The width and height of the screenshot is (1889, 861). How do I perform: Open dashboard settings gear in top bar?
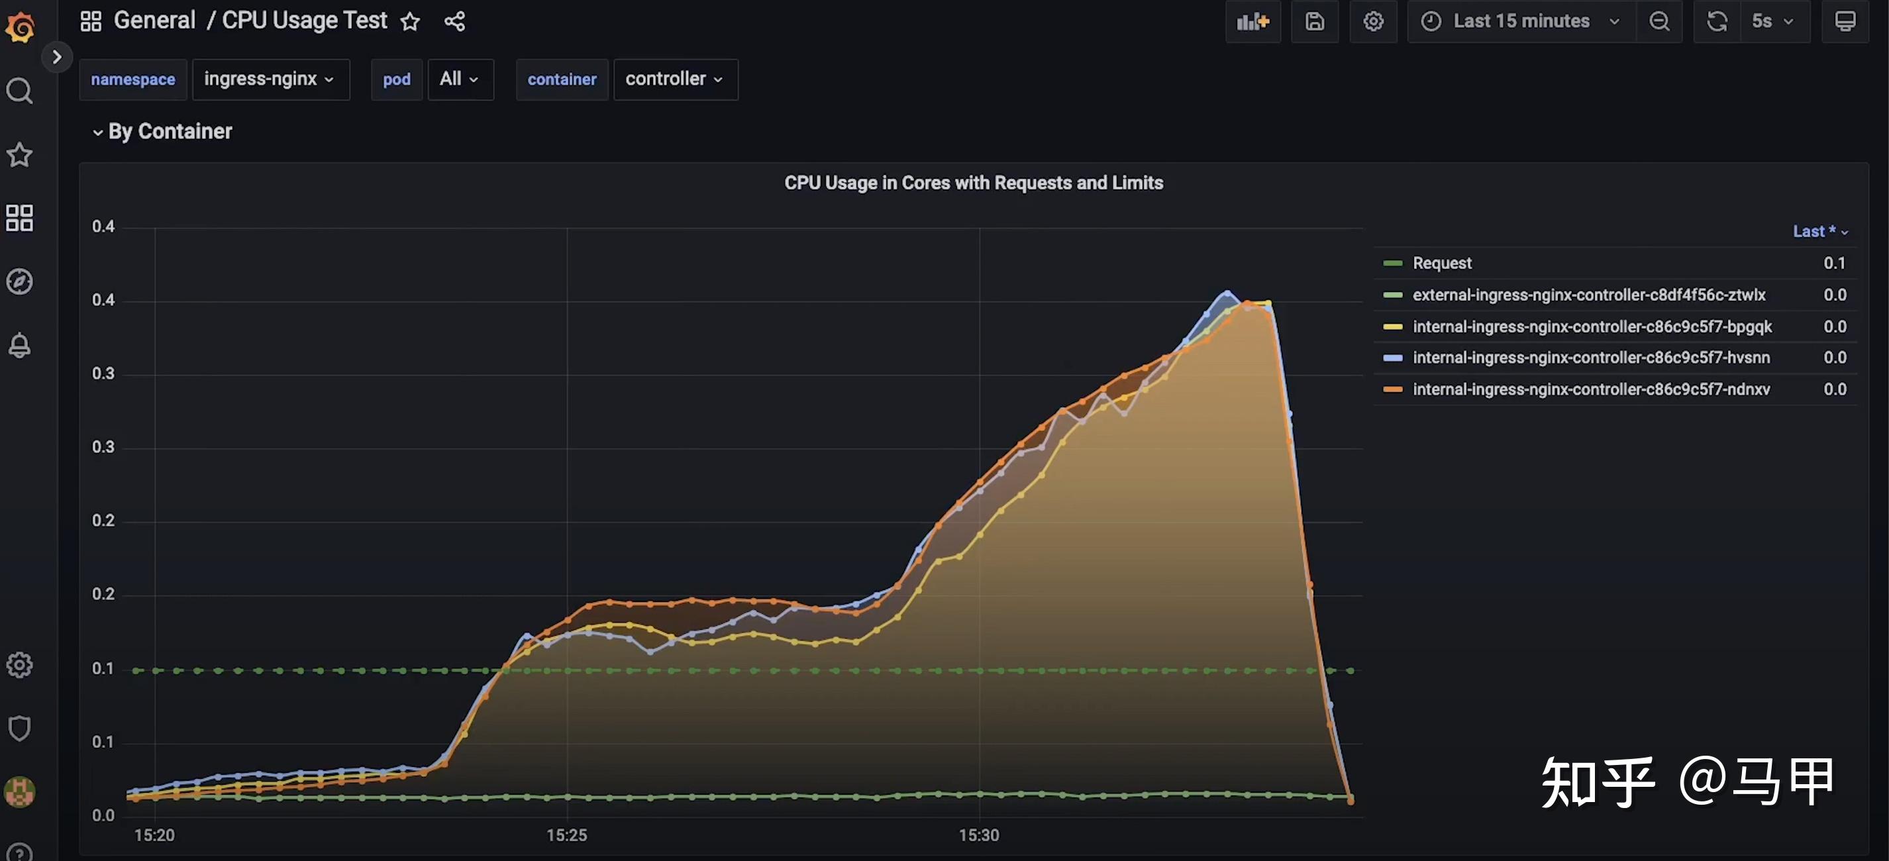coord(1373,21)
